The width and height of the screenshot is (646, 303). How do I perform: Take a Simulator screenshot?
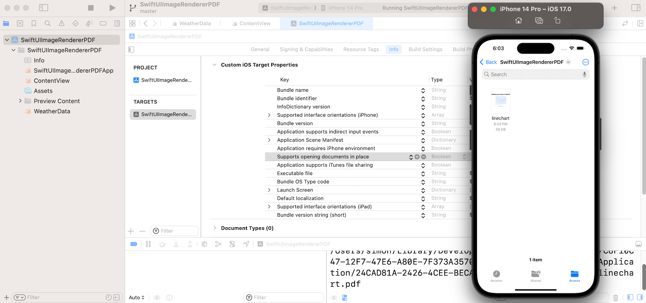(539, 20)
